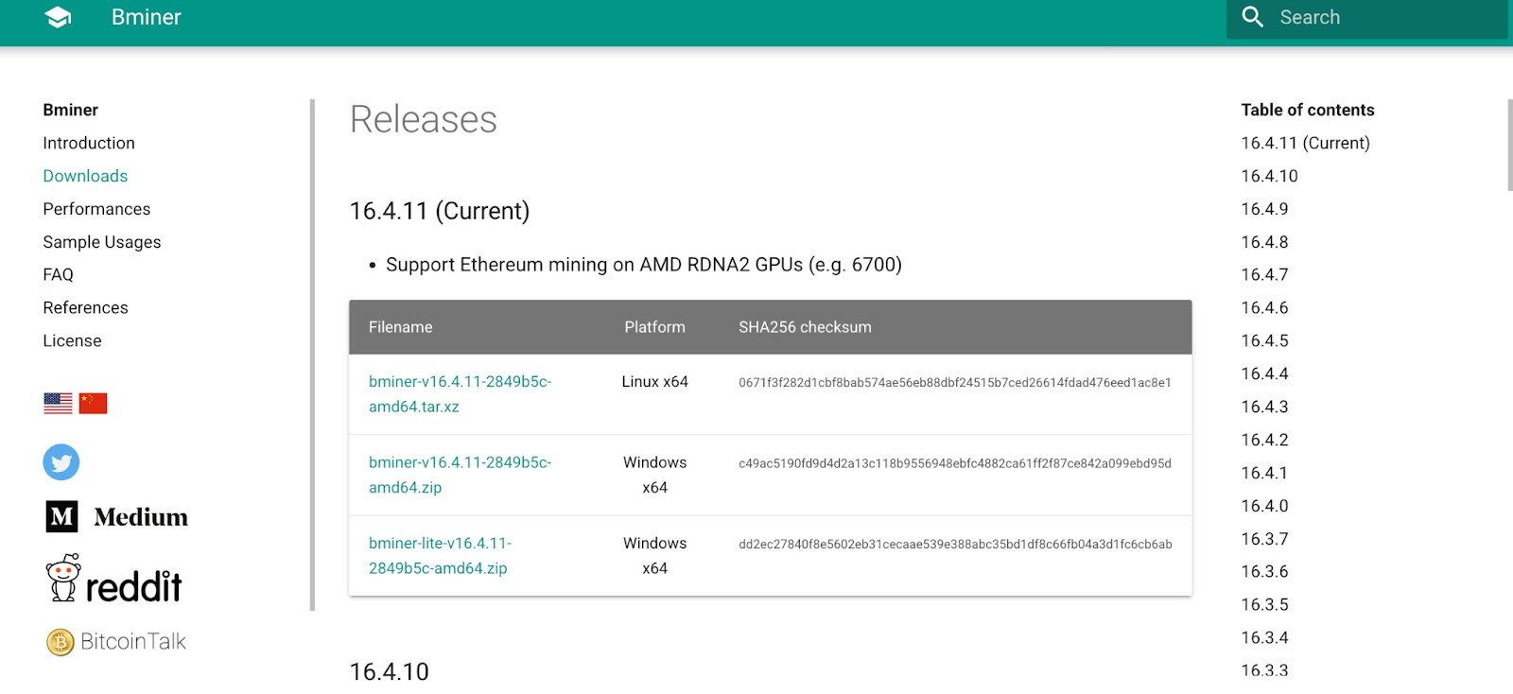Click the RDNA2 GPU support bullet text
Screen dimensions: 1513x694
point(644,265)
